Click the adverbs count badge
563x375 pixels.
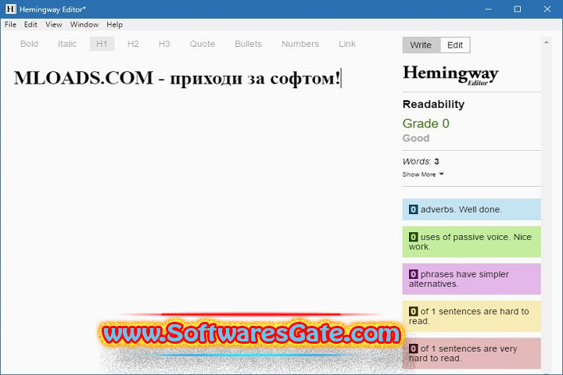pyautogui.click(x=414, y=209)
